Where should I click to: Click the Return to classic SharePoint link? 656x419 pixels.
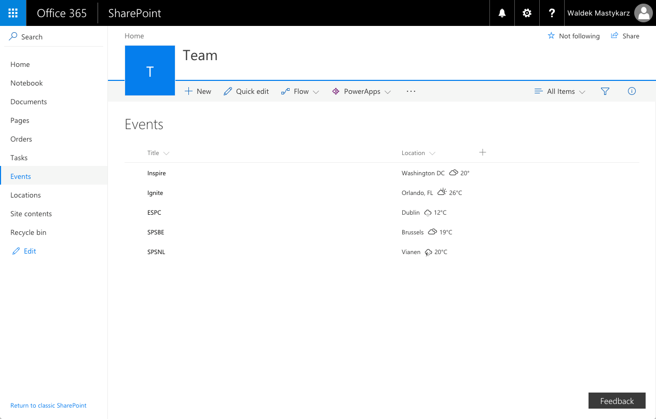(x=48, y=405)
